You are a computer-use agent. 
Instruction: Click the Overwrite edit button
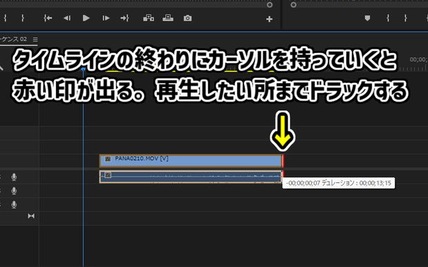tap(168, 18)
